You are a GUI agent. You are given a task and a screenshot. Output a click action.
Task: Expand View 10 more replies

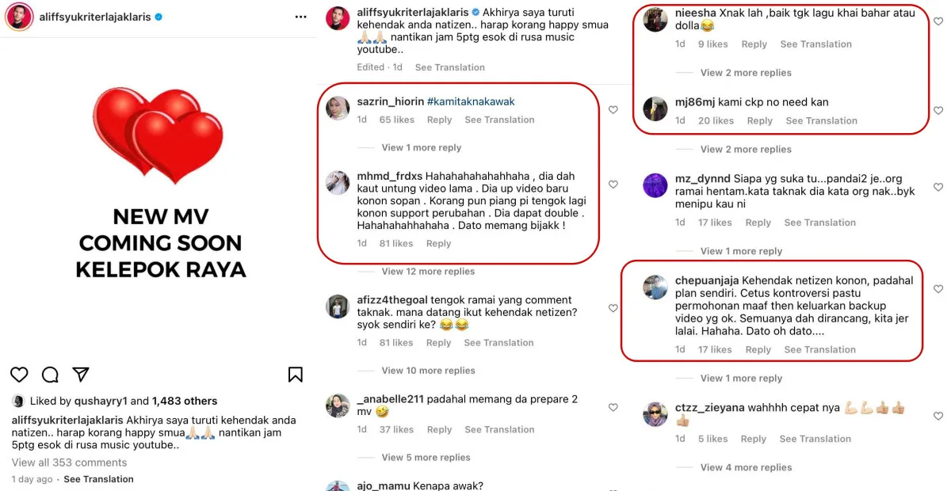(428, 371)
